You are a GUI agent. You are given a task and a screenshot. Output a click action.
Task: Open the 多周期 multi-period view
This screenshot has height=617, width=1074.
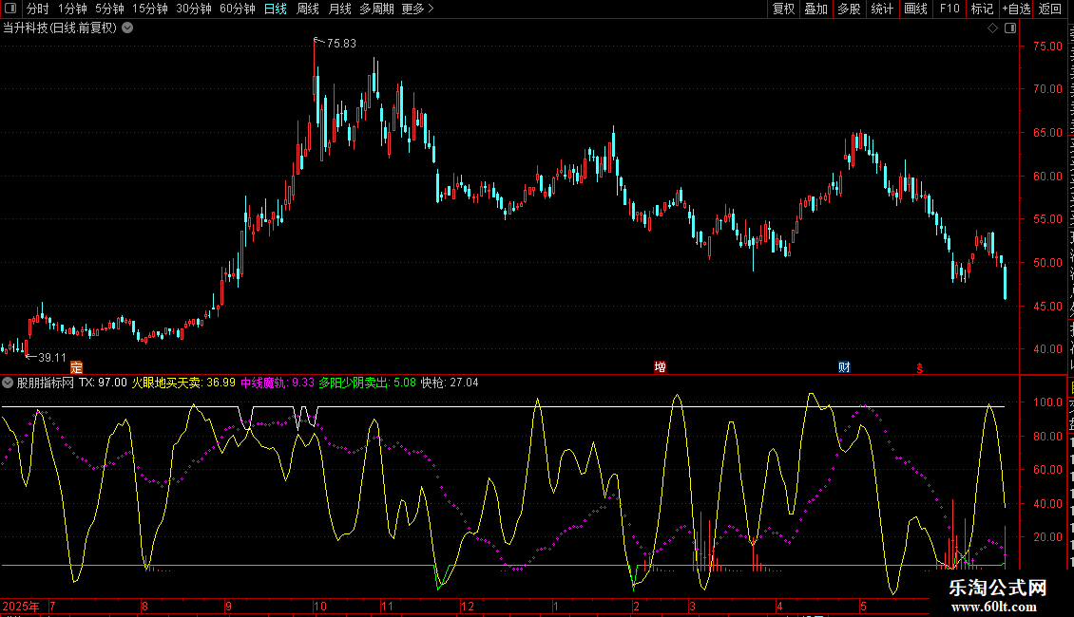coord(376,9)
